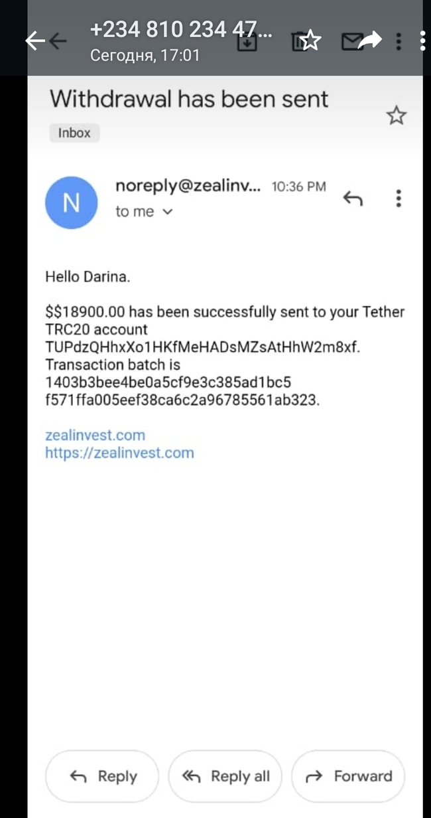Click the gray Gmail back arrow
The image size is (431, 818).
tap(58, 41)
